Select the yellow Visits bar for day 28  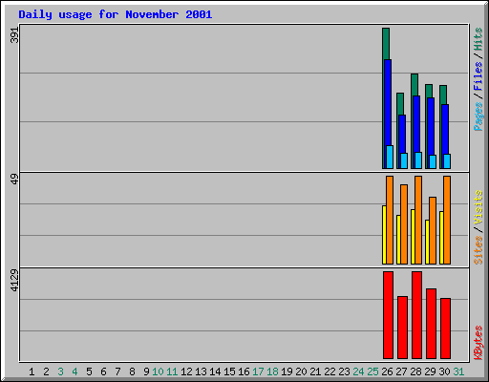[413, 237]
